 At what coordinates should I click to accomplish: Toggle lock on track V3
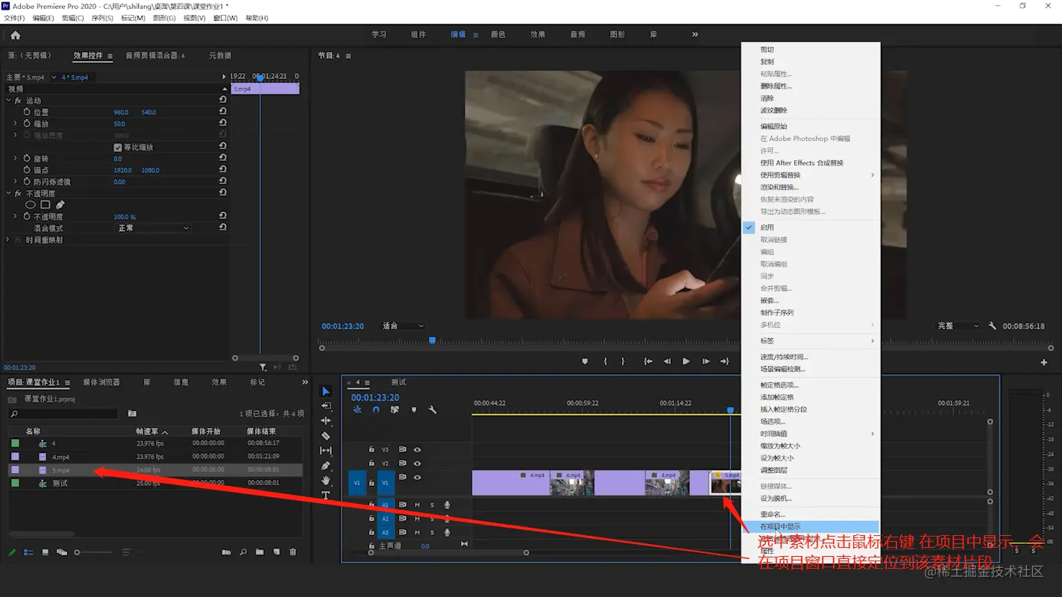point(371,449)
